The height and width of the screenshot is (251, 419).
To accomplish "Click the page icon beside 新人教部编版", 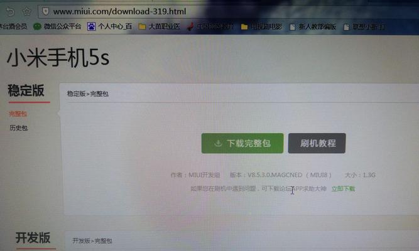I will (x=293, y=27).
